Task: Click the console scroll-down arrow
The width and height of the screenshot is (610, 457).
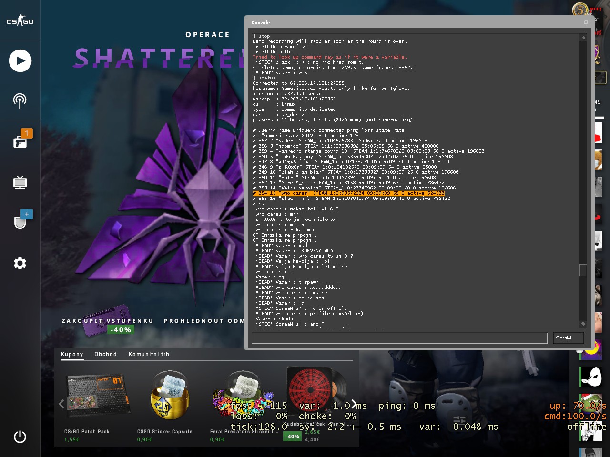Action: 583,324
